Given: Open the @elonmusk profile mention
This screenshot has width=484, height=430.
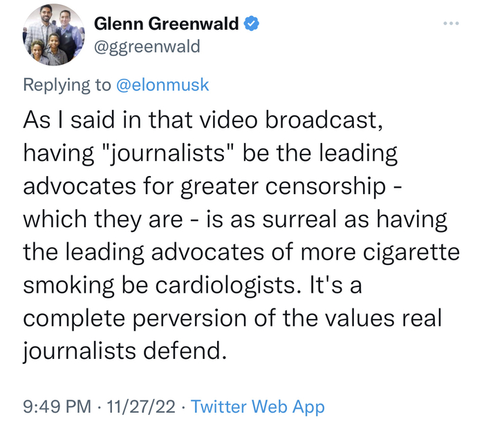Looking at the screenshot, I should (162, 85).
